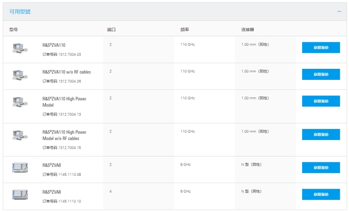Image resolution: width=349 pixels, height=212 pixels.
Task: Click R&S ZVA8 name with order 1145.1110.10
Action: pyautogui.click(x=51, y=192)
